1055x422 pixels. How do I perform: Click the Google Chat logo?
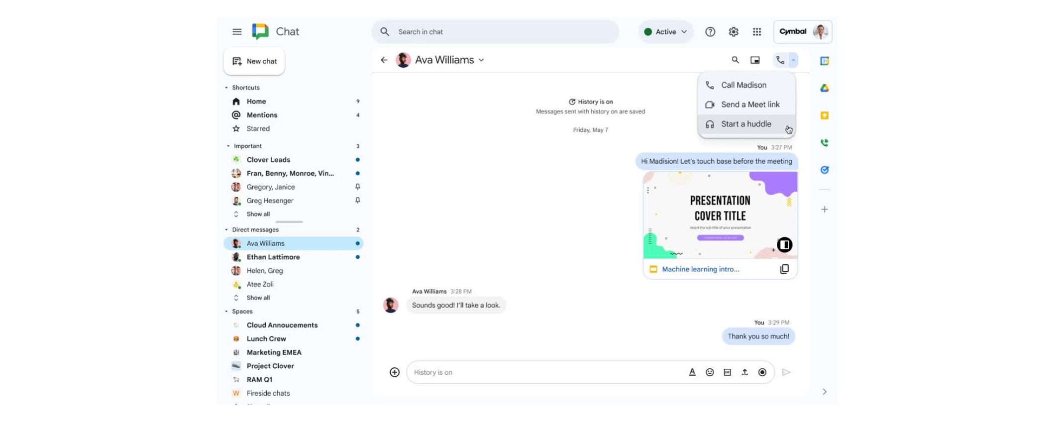click(260, 31)
